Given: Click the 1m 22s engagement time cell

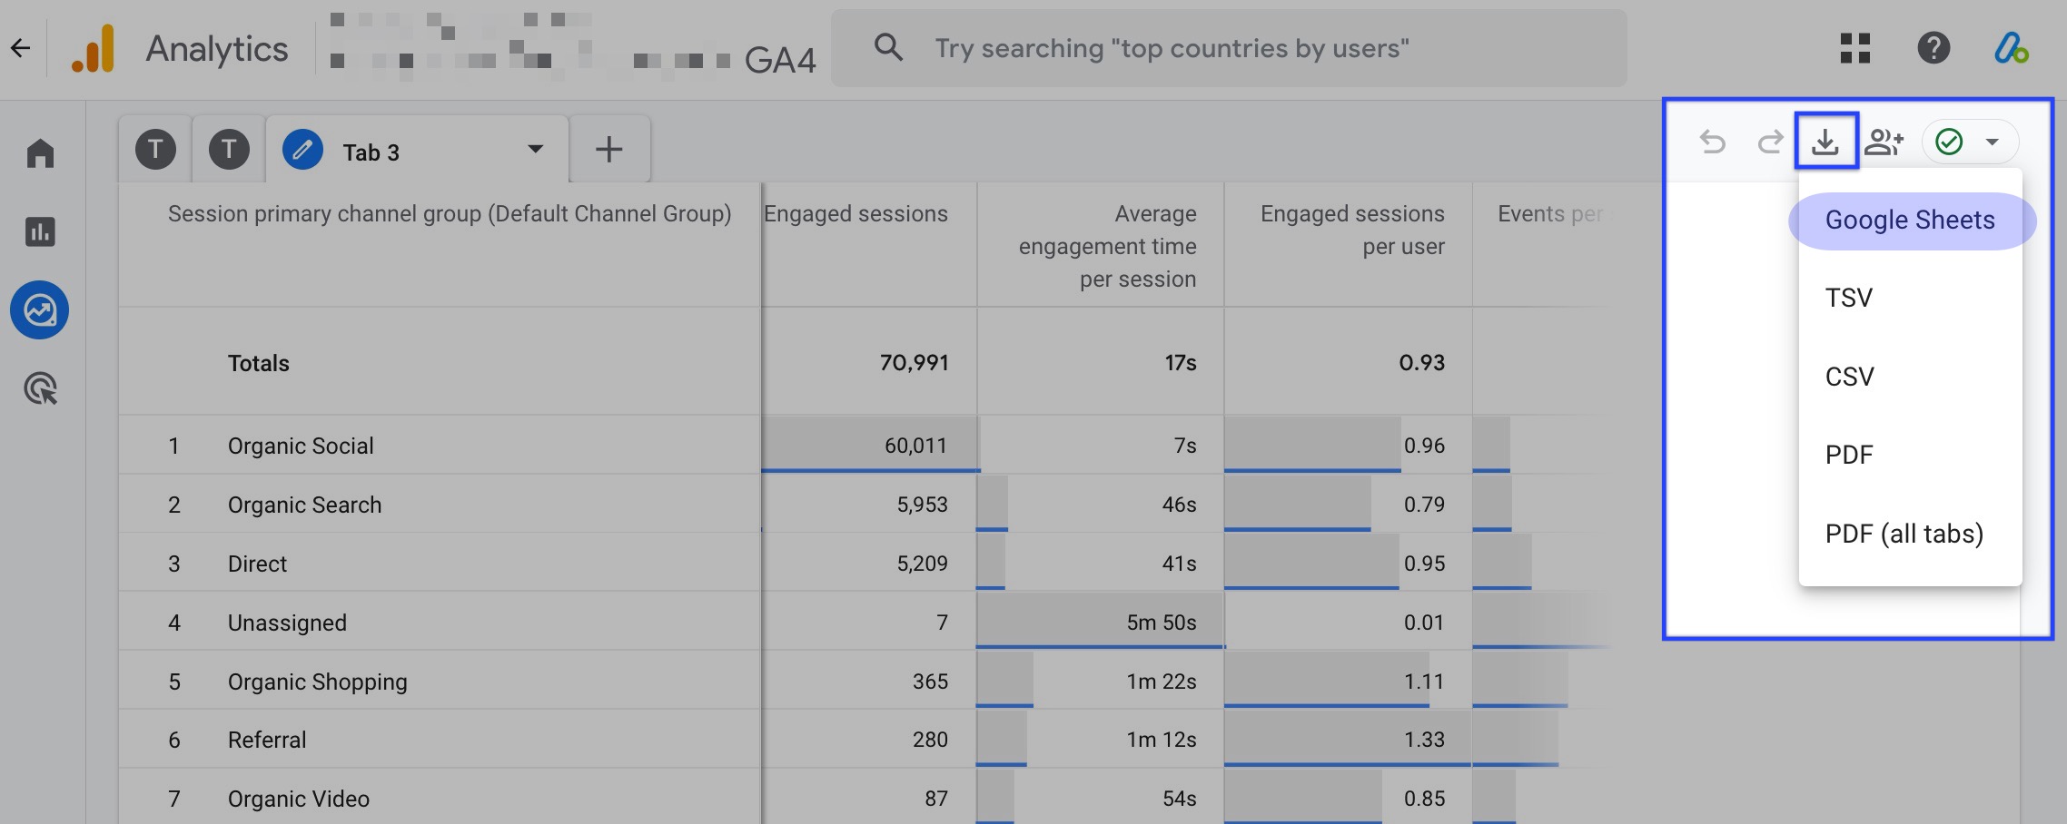Looking at the screenshot, I should [1162, 682].
